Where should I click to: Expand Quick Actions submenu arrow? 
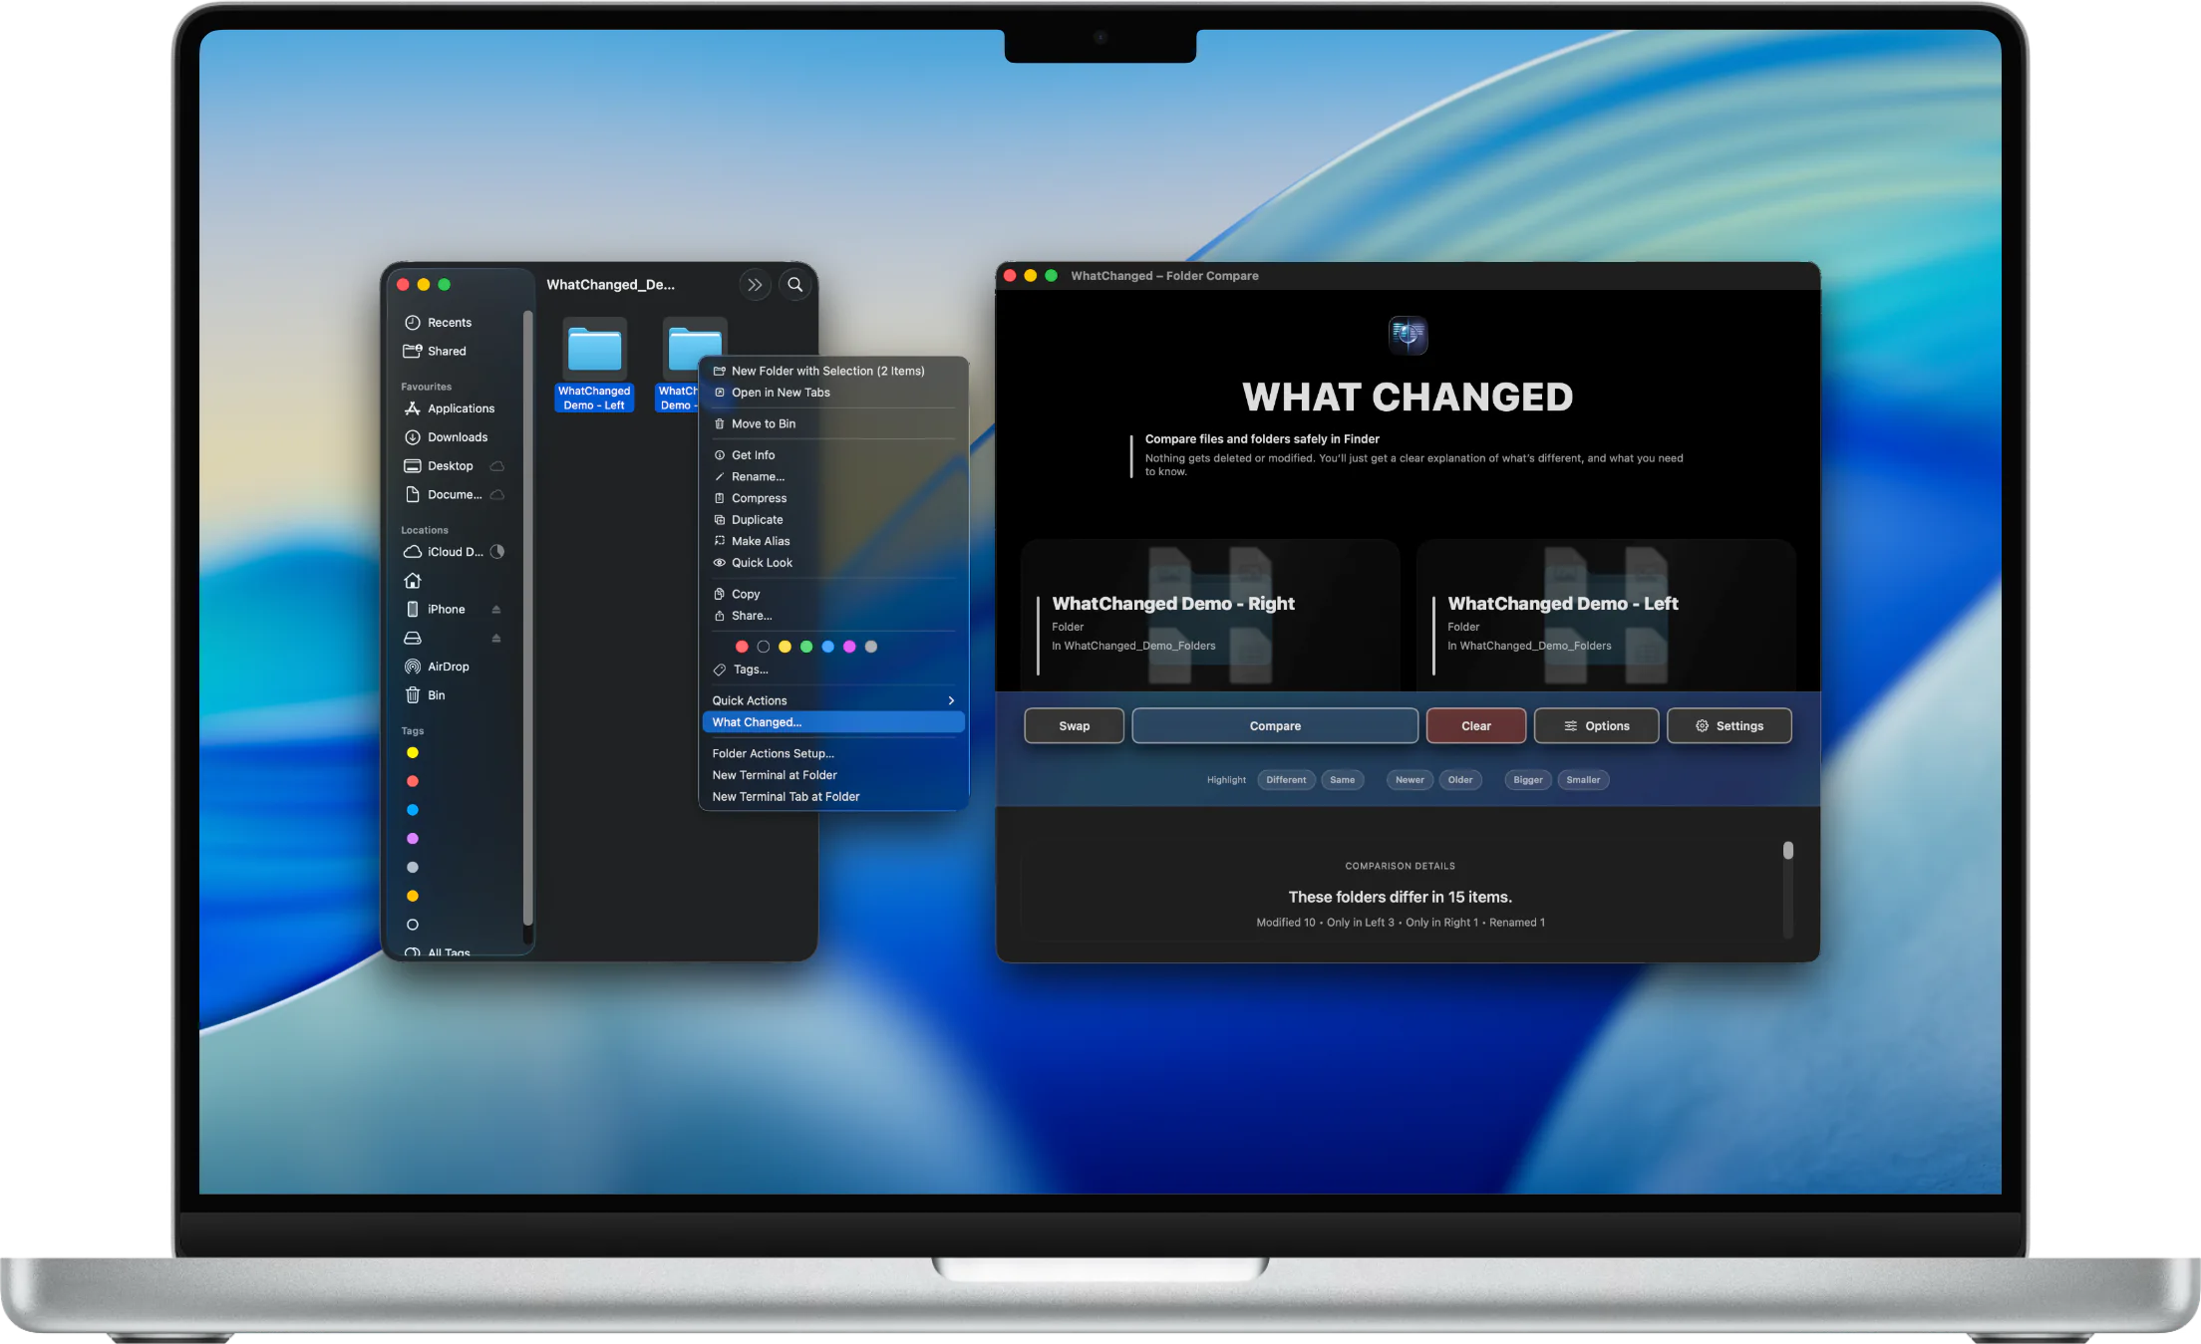pyautogui.click(x=951, y=701)
